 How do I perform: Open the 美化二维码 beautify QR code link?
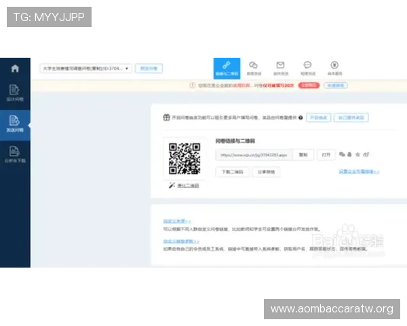click(188, 185)
